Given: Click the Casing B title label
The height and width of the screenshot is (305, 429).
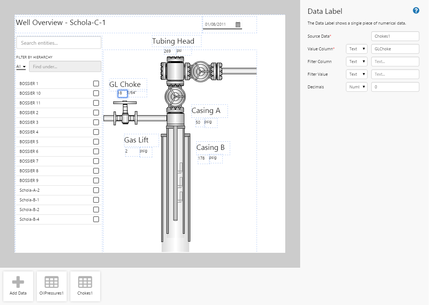Looking at the screenshot, I should coord(211,148).
